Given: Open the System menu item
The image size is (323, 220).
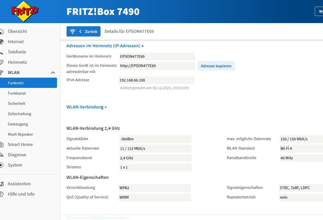Looking at the screenshot, I should tap(15, 165).
